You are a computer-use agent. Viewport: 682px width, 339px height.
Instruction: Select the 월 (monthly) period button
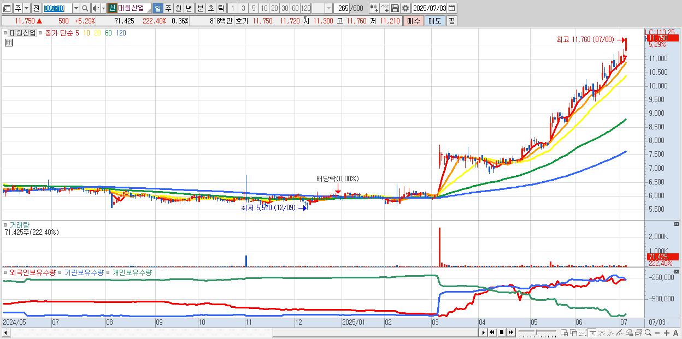pyautogui.click(x=178, y=8)
